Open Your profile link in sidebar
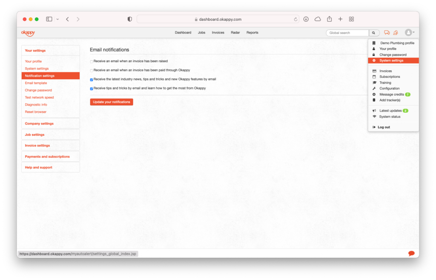The image size is (436, 280). [33, 61]
